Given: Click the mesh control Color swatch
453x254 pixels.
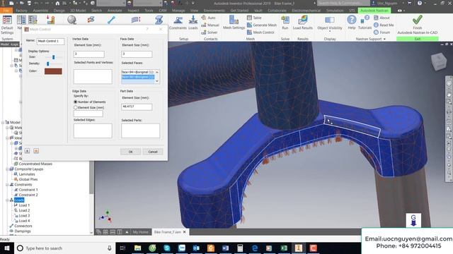Looking at the screenshot, I should pyautogui.click(x=53, y=71).
